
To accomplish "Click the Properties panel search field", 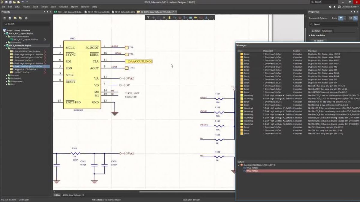I will (x=334, y=24).
